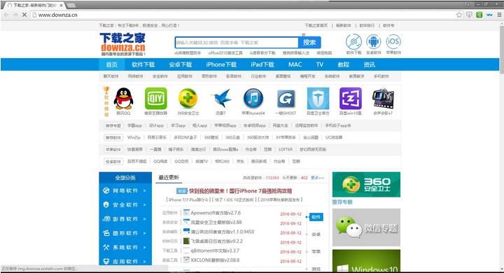Image resolution: width=504 pixels, height=273 pixels.
Task: Open the 会声会影x7 film icon
Action: [383, 99]
